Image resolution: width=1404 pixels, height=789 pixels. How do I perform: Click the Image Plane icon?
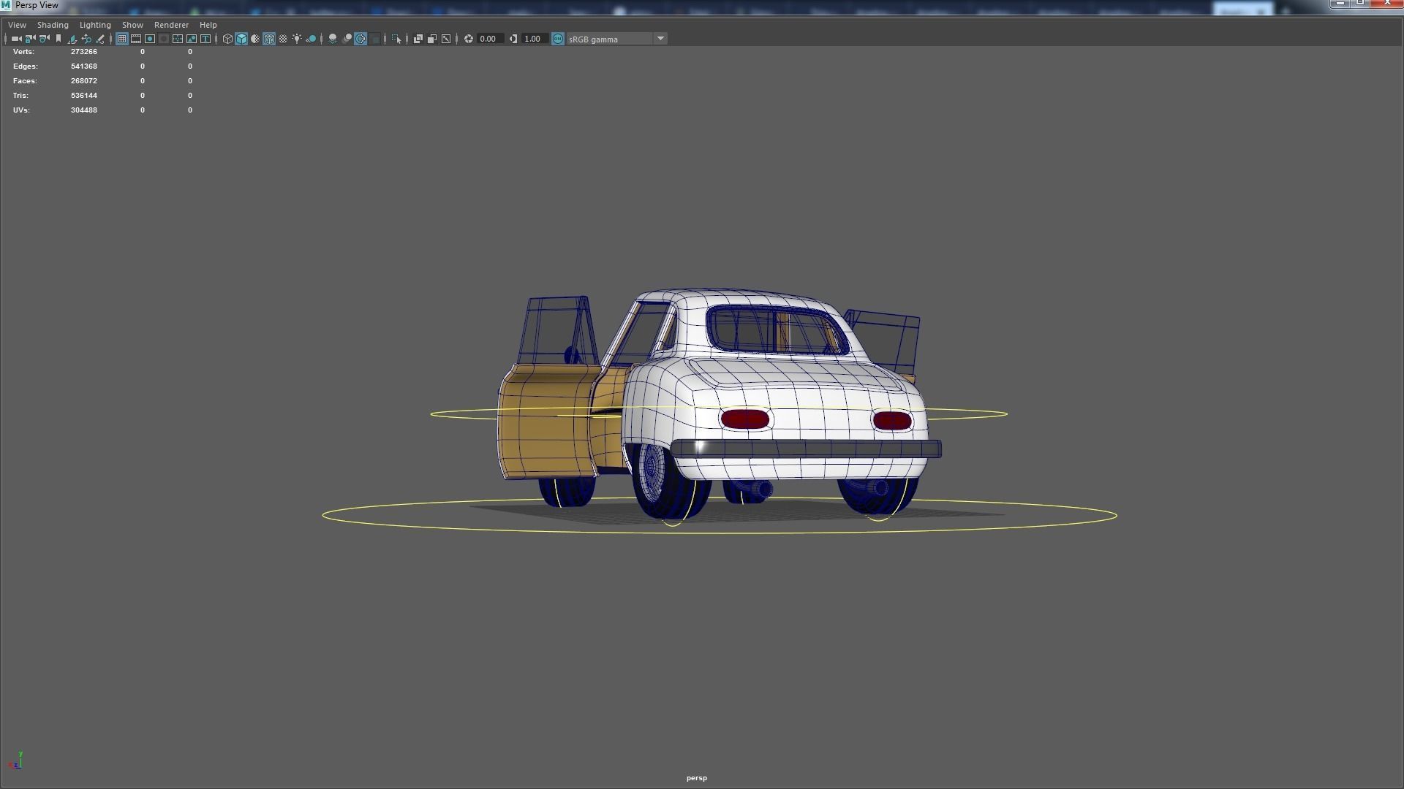(x=72, y=39)
